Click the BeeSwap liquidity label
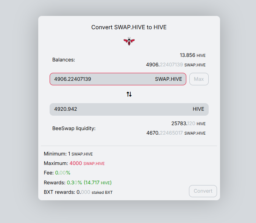256x223 pixels. tap(74, 129)
